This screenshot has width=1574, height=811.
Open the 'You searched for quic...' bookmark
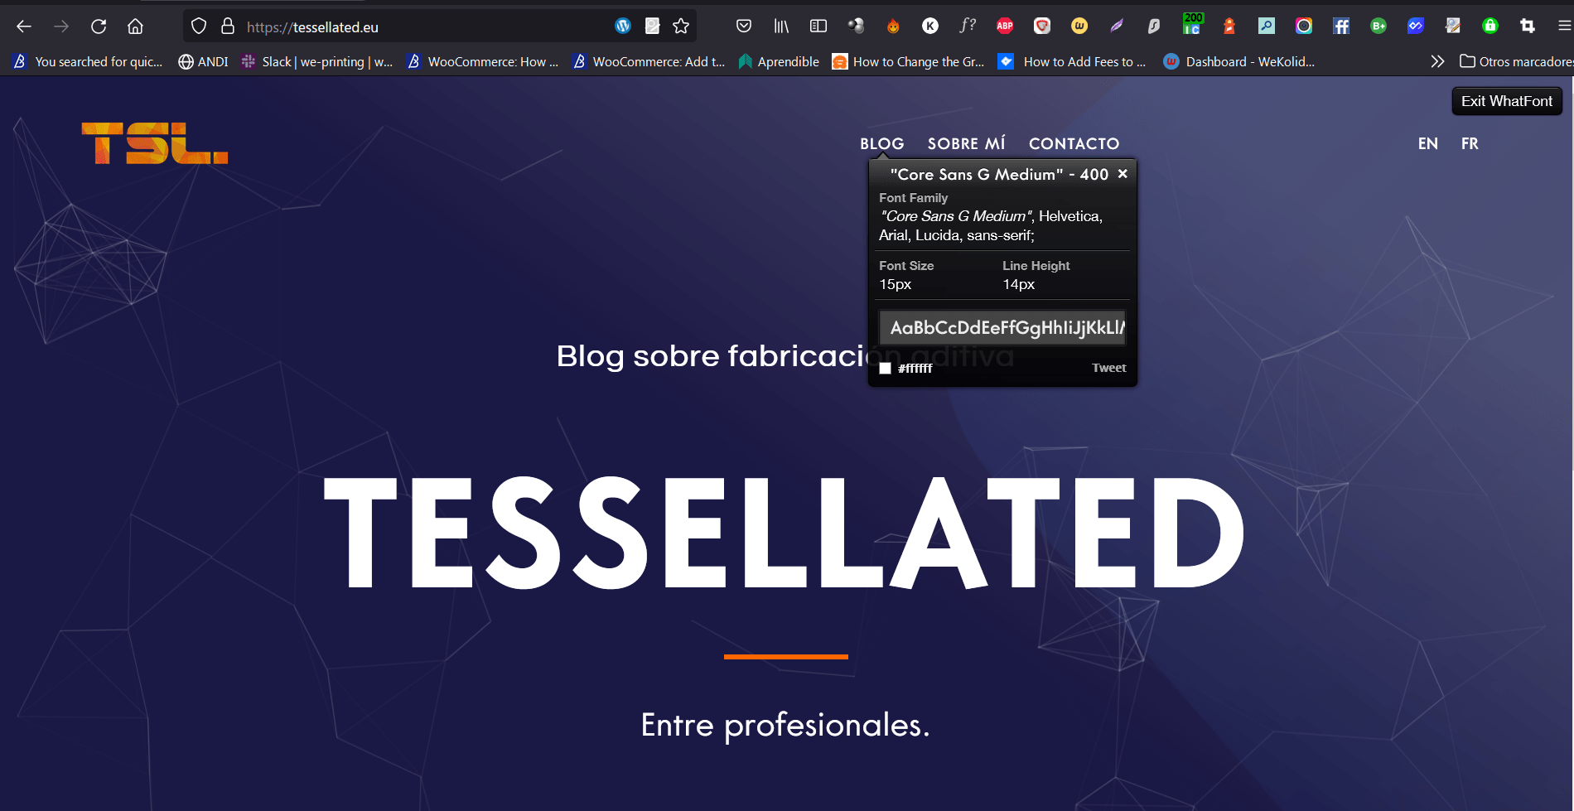pos(88,61)
